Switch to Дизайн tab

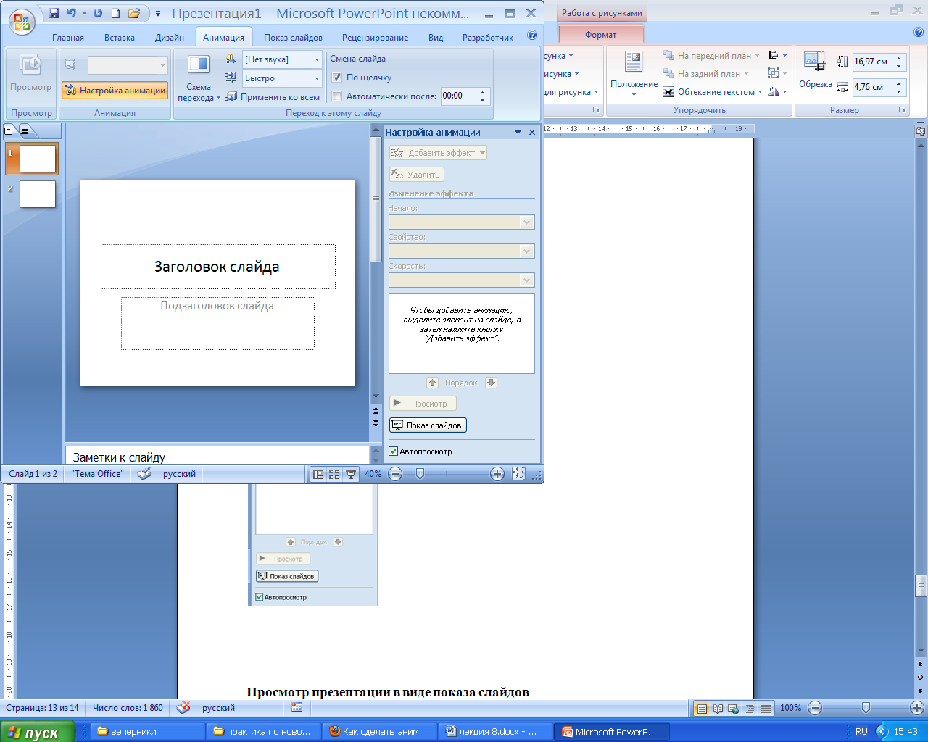coord(170,38)
